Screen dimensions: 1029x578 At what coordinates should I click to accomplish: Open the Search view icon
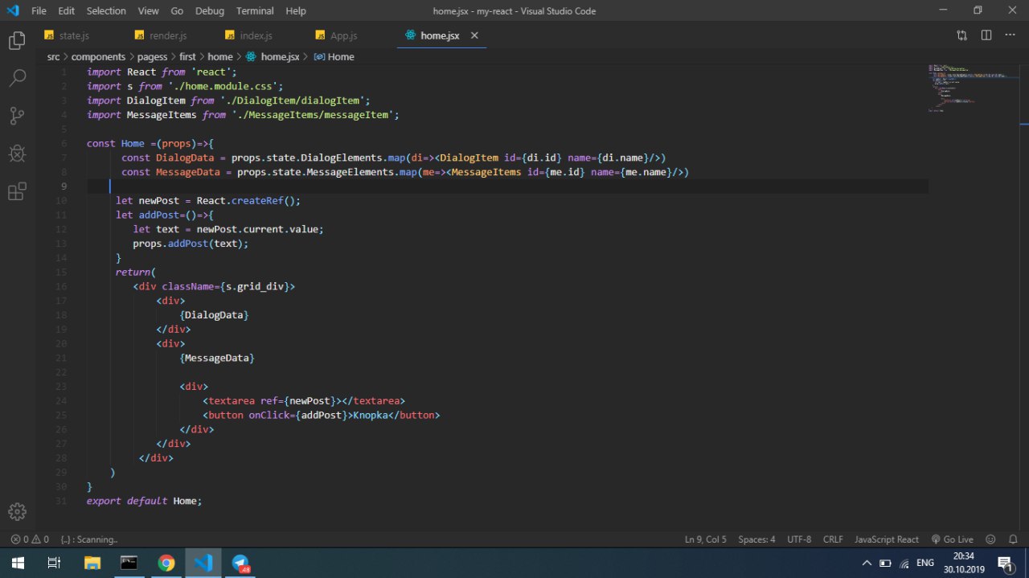(x=17, y=78)
